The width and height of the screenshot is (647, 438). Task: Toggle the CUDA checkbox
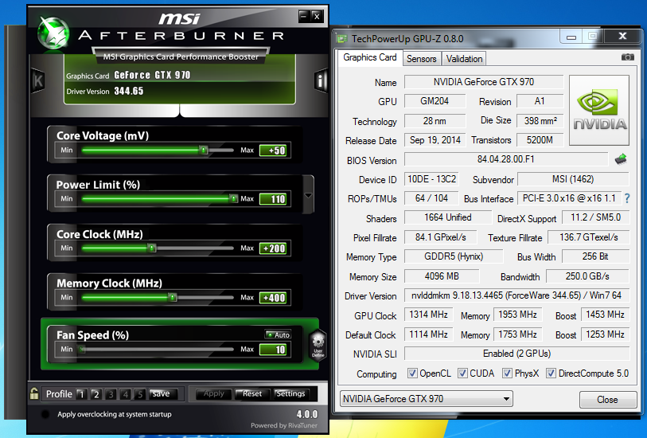coord(462,373)
